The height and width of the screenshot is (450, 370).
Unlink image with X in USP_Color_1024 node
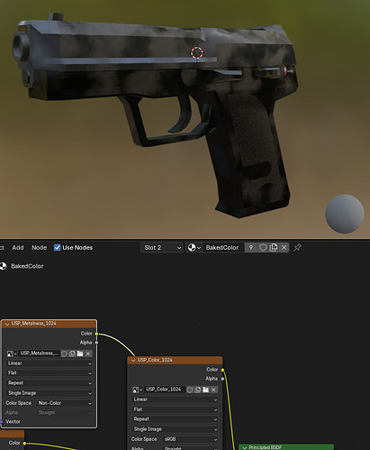(213, 390)
